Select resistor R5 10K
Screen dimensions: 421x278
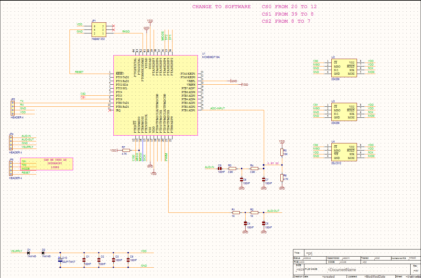click(x=282, y=152)
